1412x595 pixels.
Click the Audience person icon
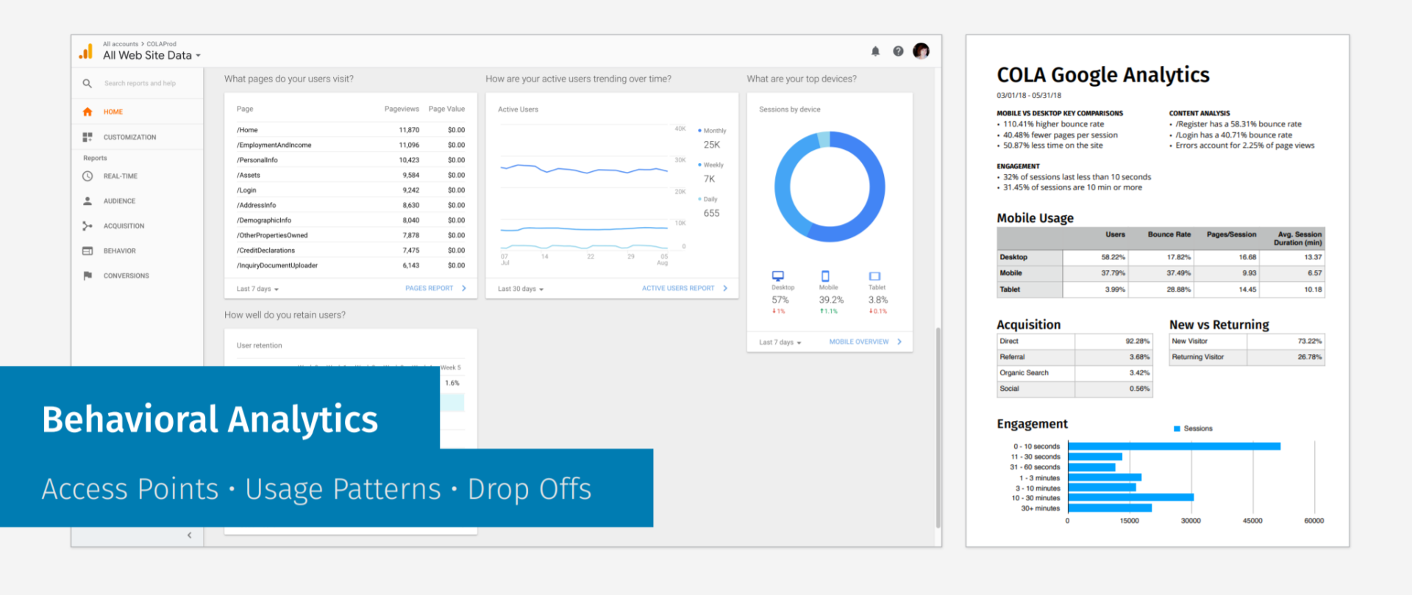click(x=88, y=201)
